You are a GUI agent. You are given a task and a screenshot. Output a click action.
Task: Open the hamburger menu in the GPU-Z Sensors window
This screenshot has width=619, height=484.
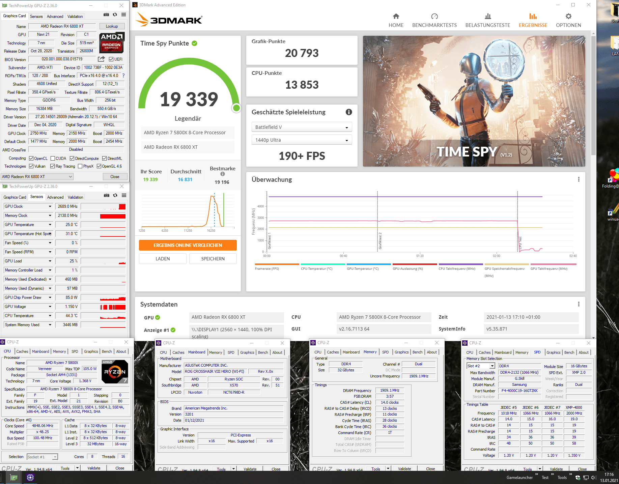click(x=124, y=196)
